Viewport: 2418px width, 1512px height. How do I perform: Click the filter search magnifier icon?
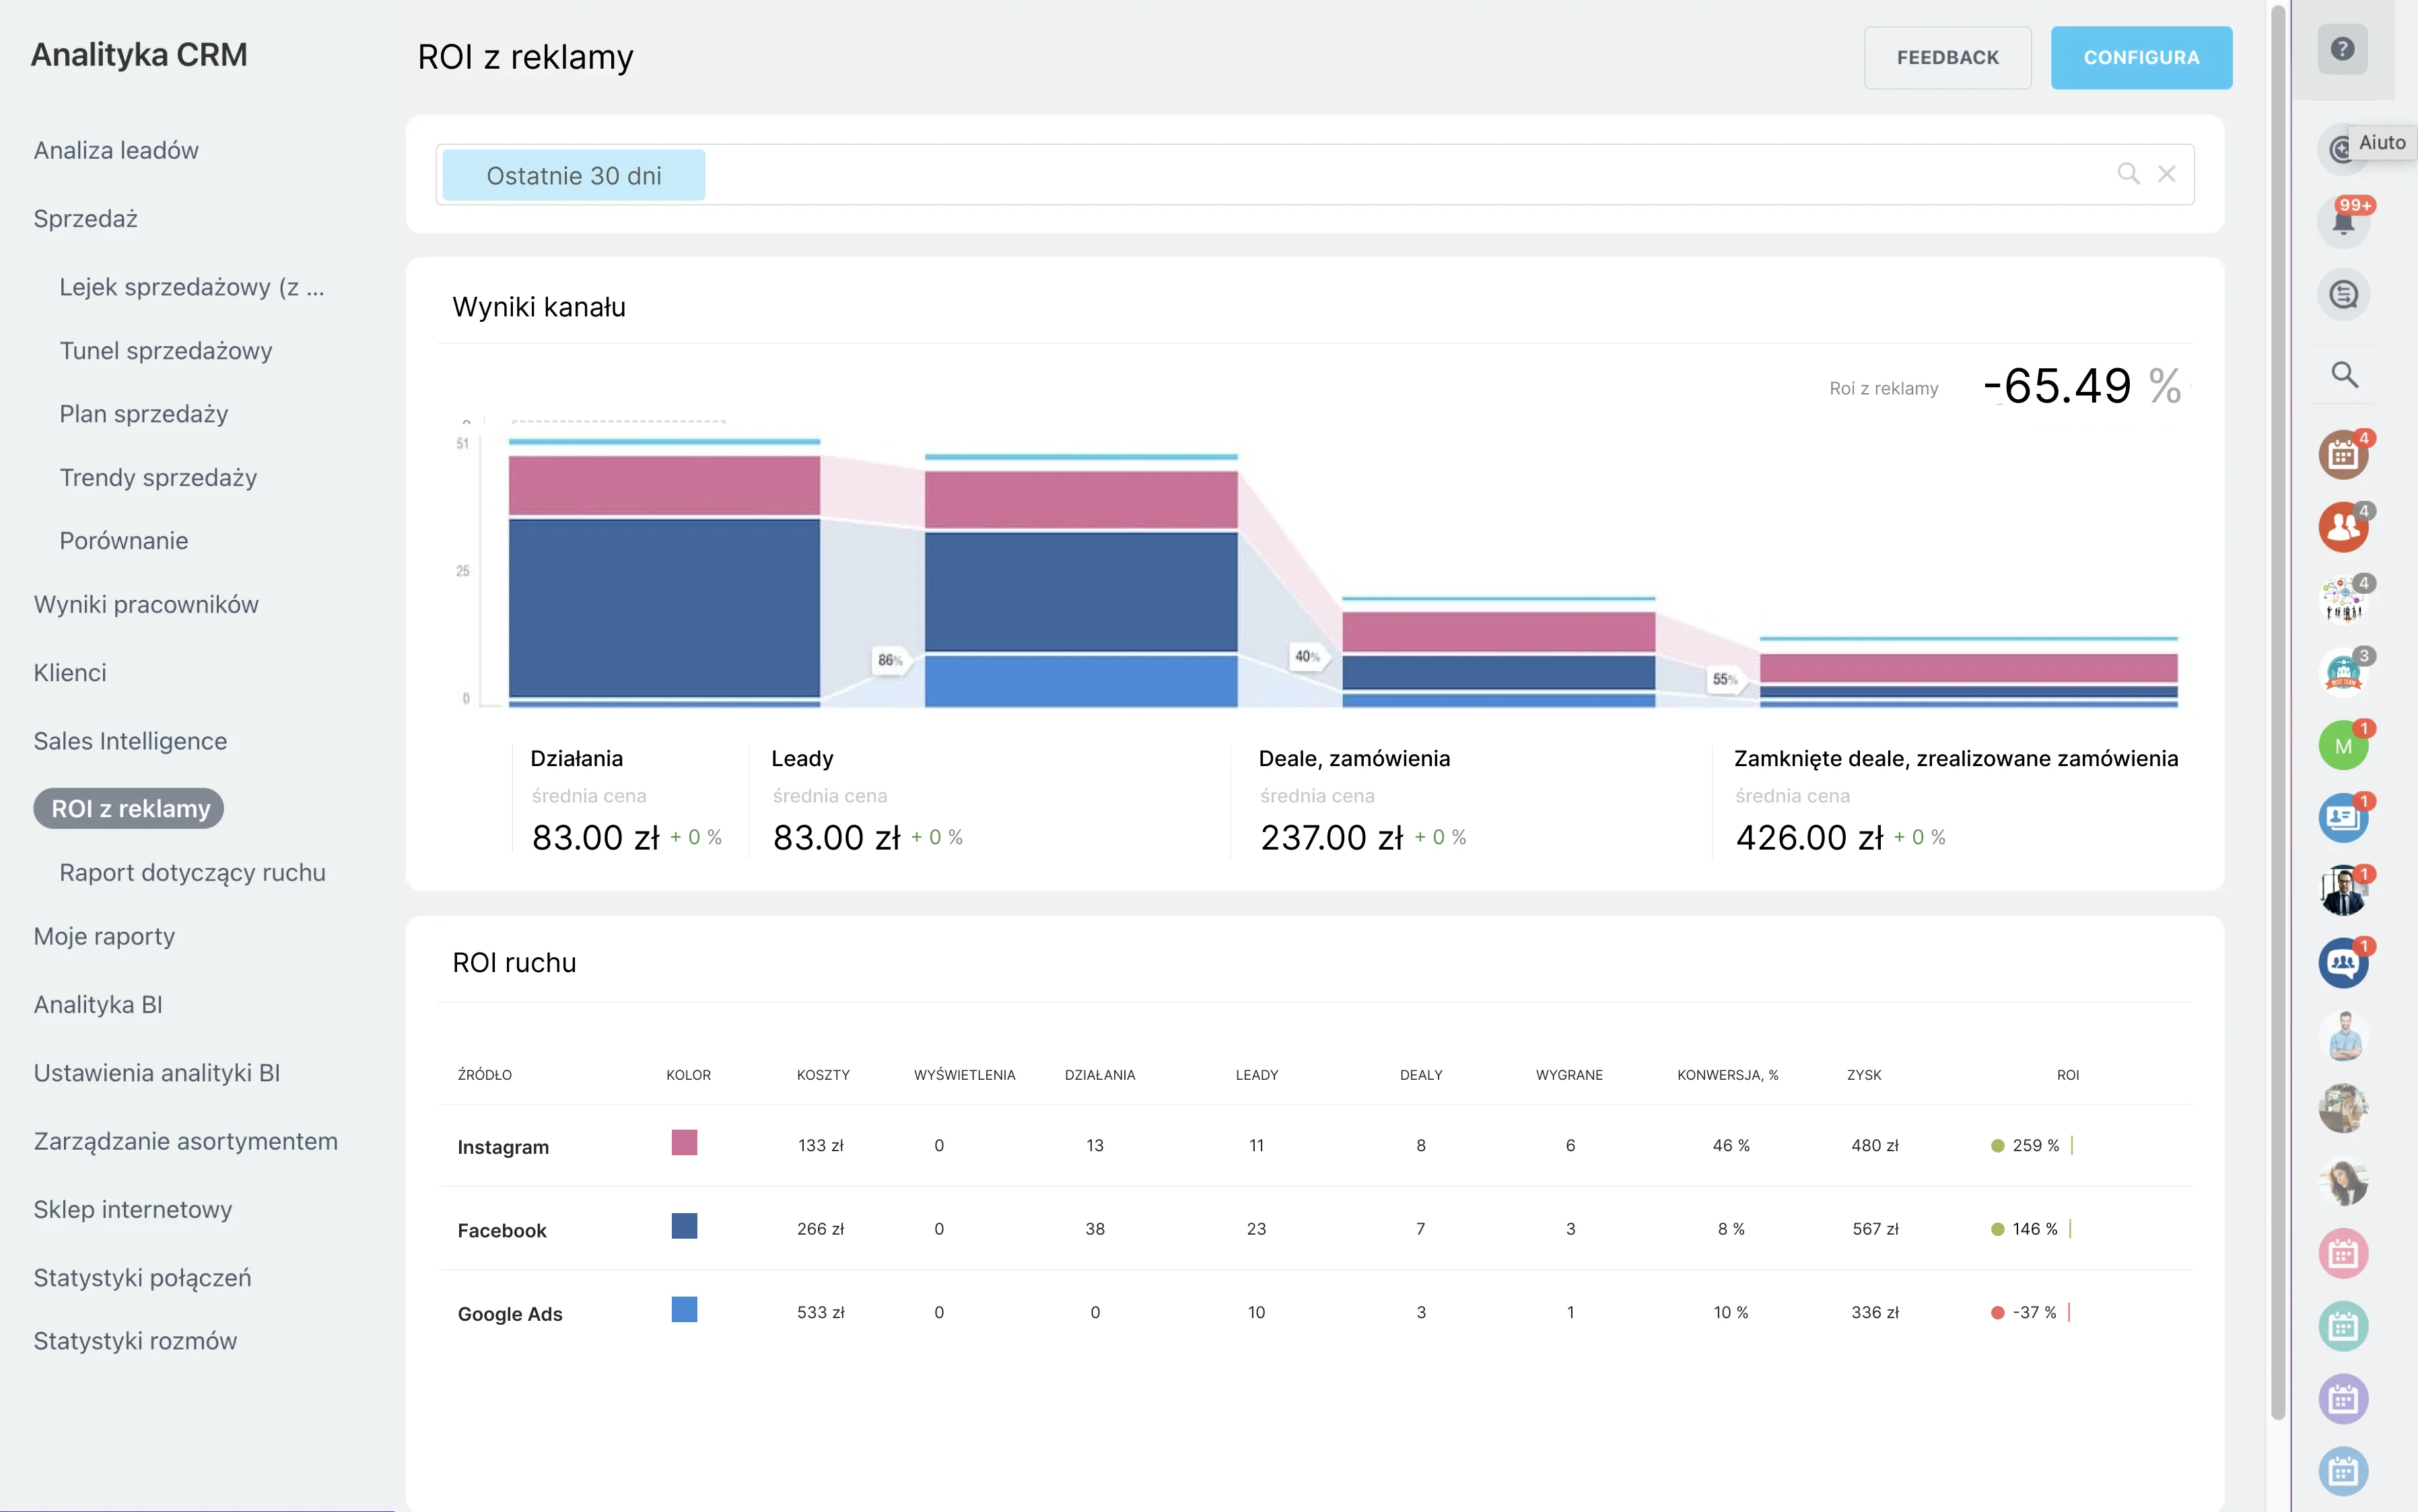2128,174
